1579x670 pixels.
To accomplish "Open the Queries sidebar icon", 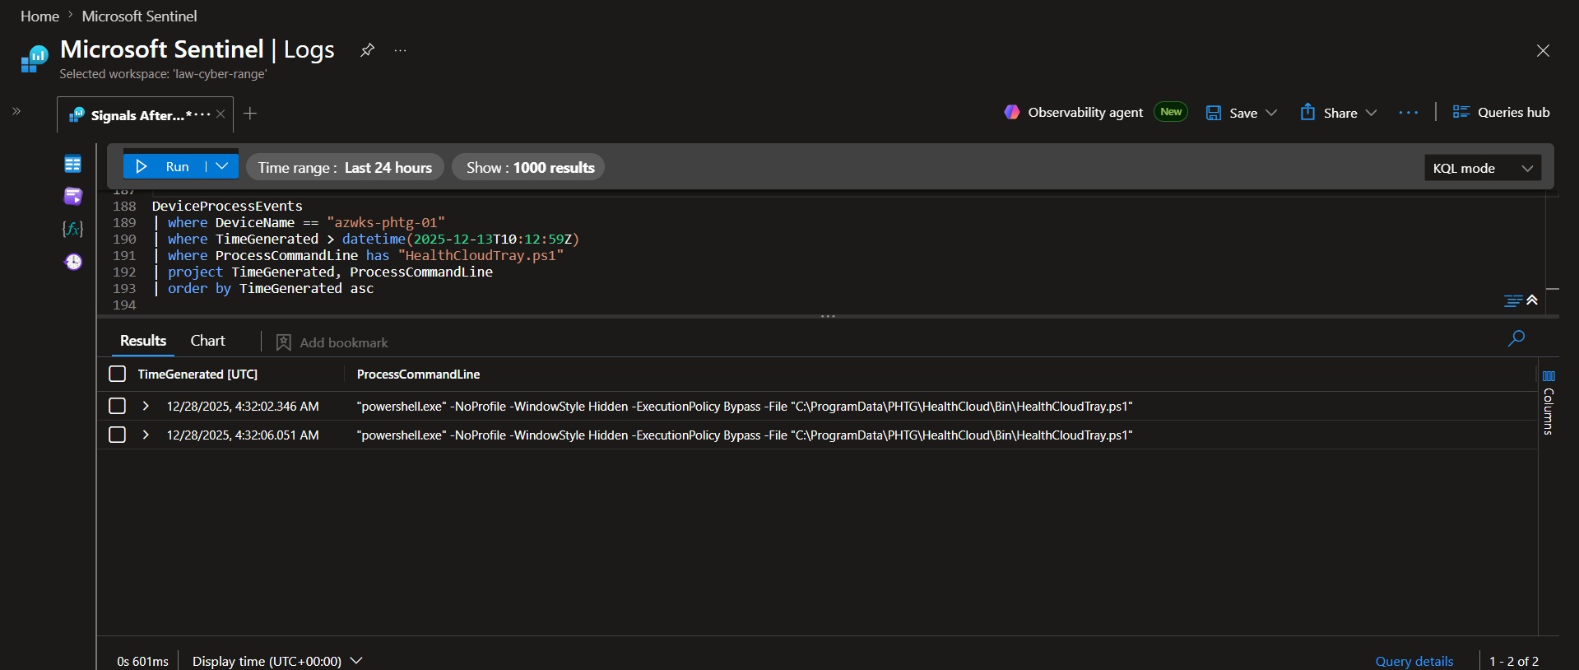I will pos(72,196).
